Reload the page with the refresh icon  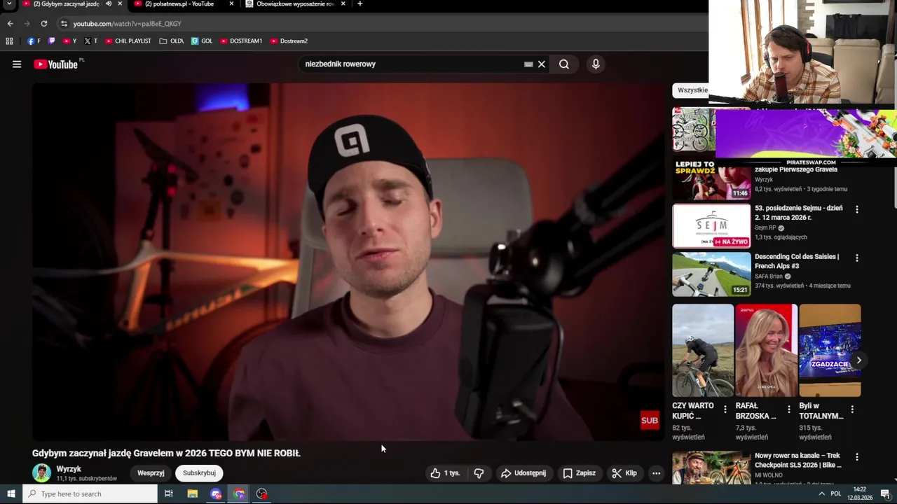[43, 23]
